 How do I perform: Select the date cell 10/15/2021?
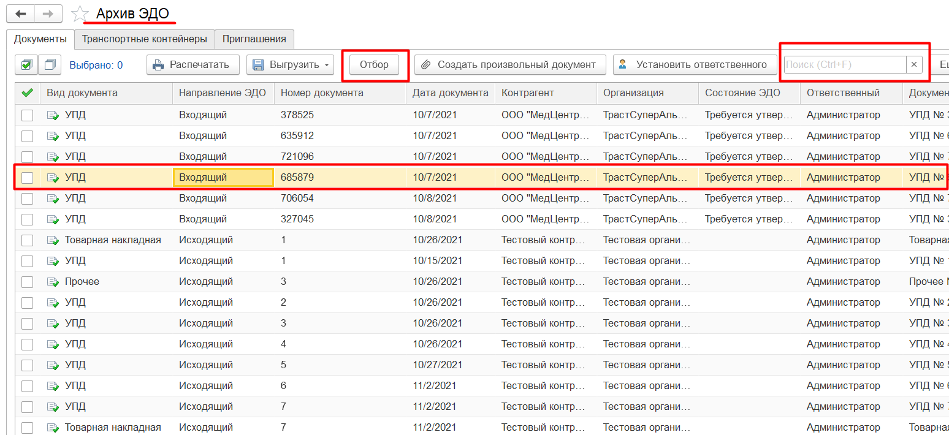click(451, 261)
